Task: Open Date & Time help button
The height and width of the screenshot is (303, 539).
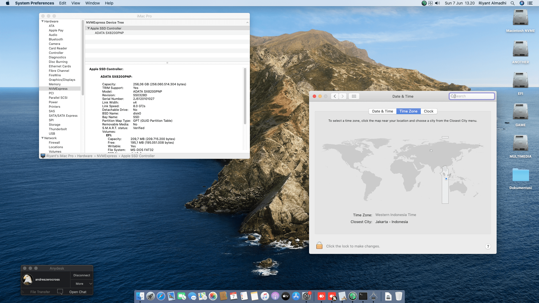Action: (488, 246)
